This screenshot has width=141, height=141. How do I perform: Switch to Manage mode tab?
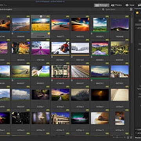101,5
